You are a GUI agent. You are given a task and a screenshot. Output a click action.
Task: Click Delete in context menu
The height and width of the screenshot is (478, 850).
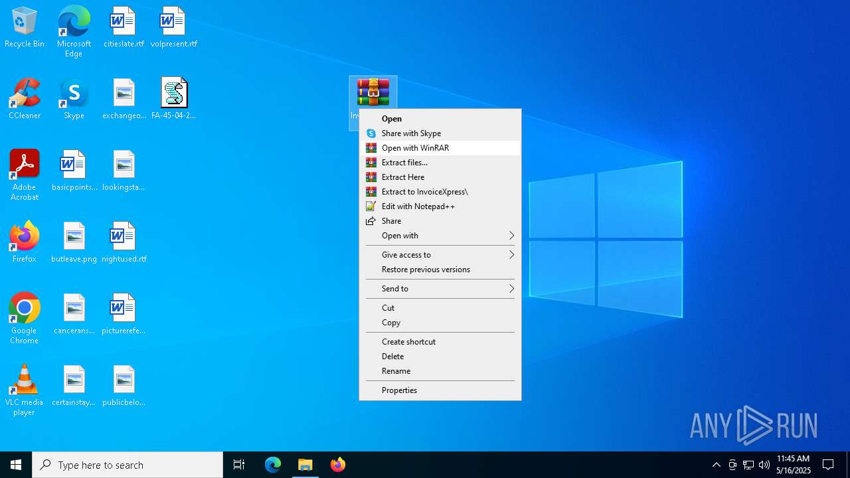[440, 357]
